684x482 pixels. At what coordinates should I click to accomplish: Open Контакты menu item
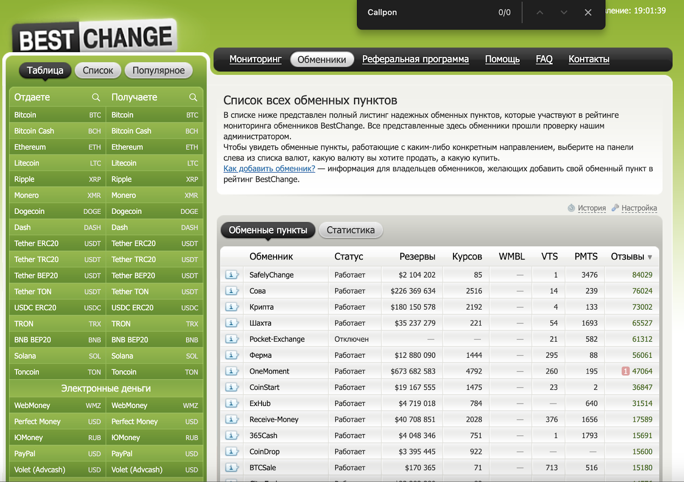click(x=589, y=59)
